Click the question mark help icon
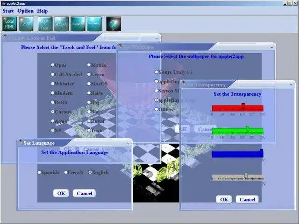Screen dimensions: 299x224 point(114,24)
